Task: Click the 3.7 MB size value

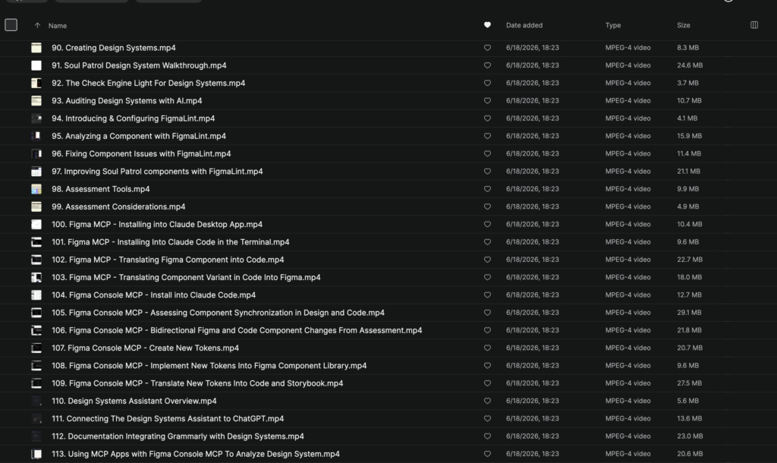Action: click(687, 83)
